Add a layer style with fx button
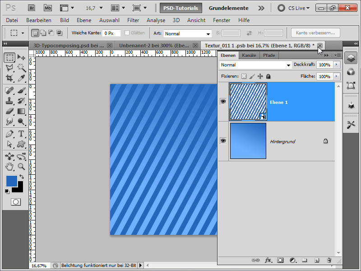The height and width of the screenshot is (271, 361). click(268, 260)
